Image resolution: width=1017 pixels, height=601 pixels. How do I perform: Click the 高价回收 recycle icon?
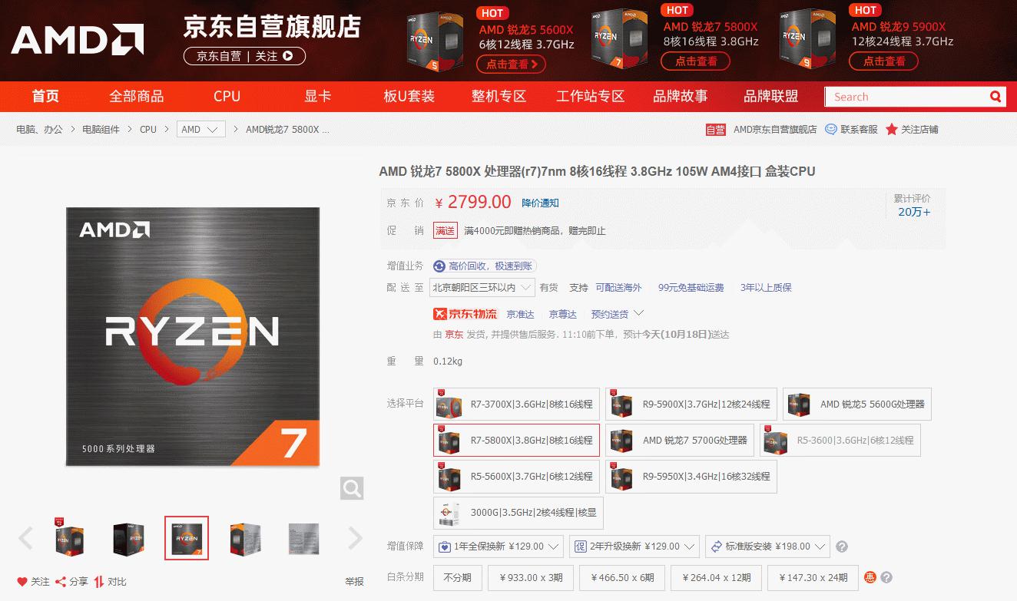coord(439,266)
